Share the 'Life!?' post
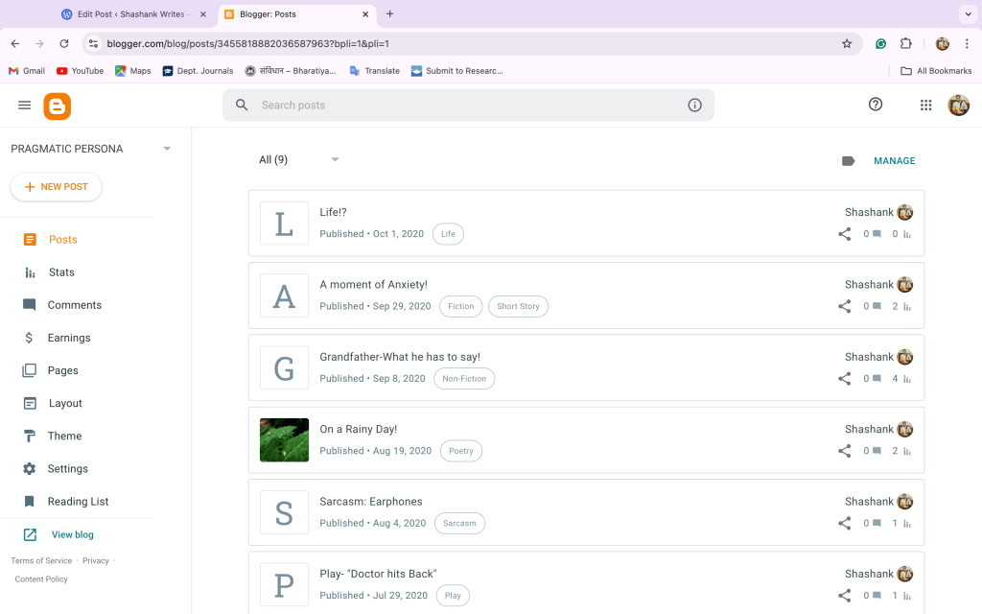 (x=844, y=234)
